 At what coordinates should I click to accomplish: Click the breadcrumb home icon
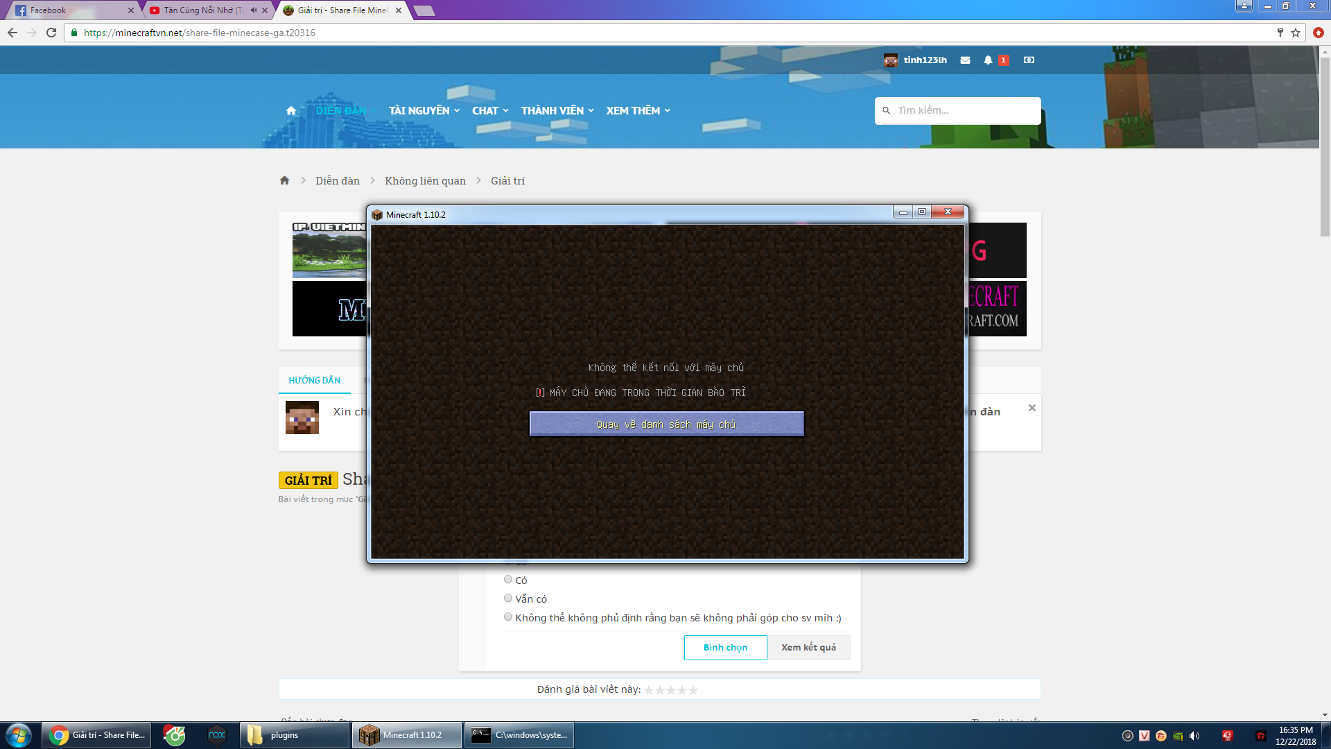pyautogui.click(x=284, y=180)
